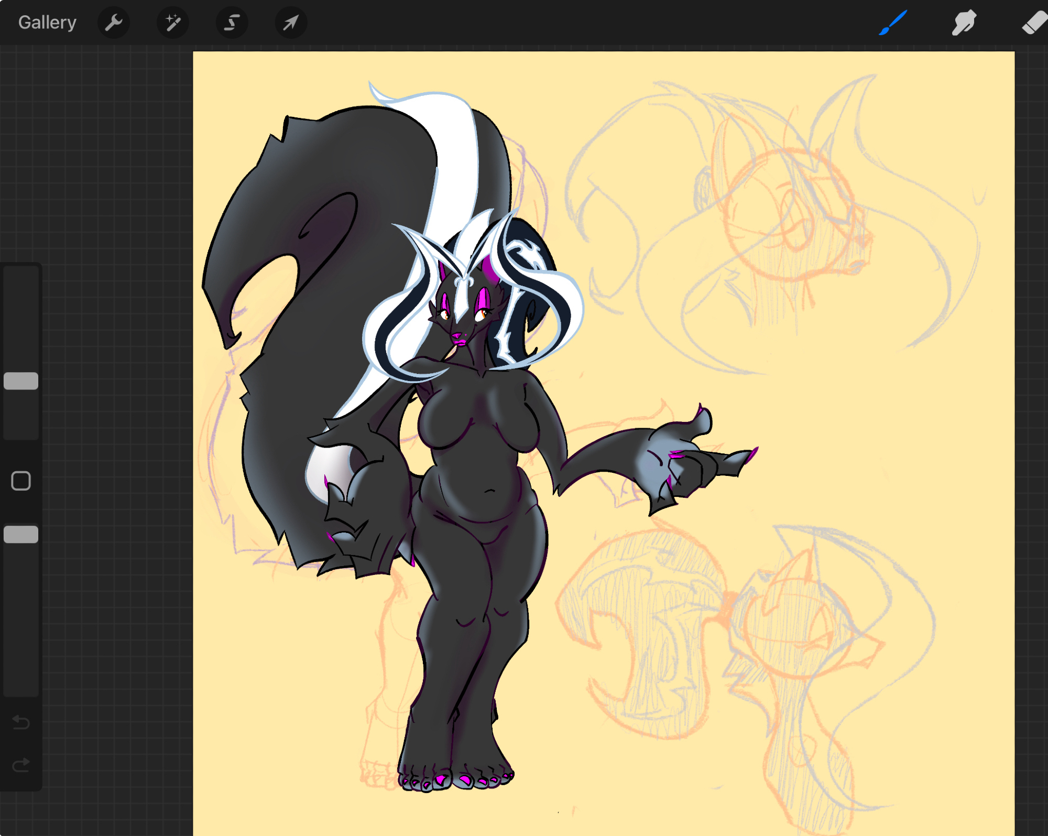
Task: Open the Actions wrench menu
Action: (x=114, y=23)
